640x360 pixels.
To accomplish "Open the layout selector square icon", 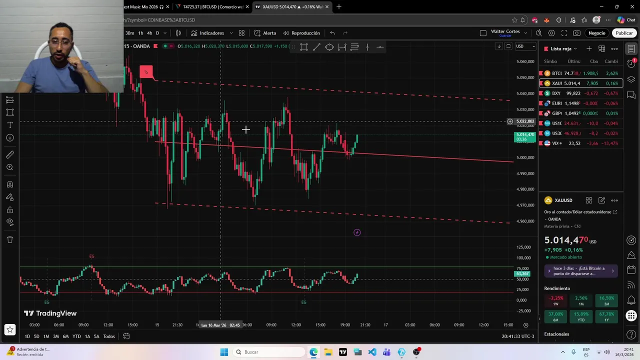I will click(483, 33).
